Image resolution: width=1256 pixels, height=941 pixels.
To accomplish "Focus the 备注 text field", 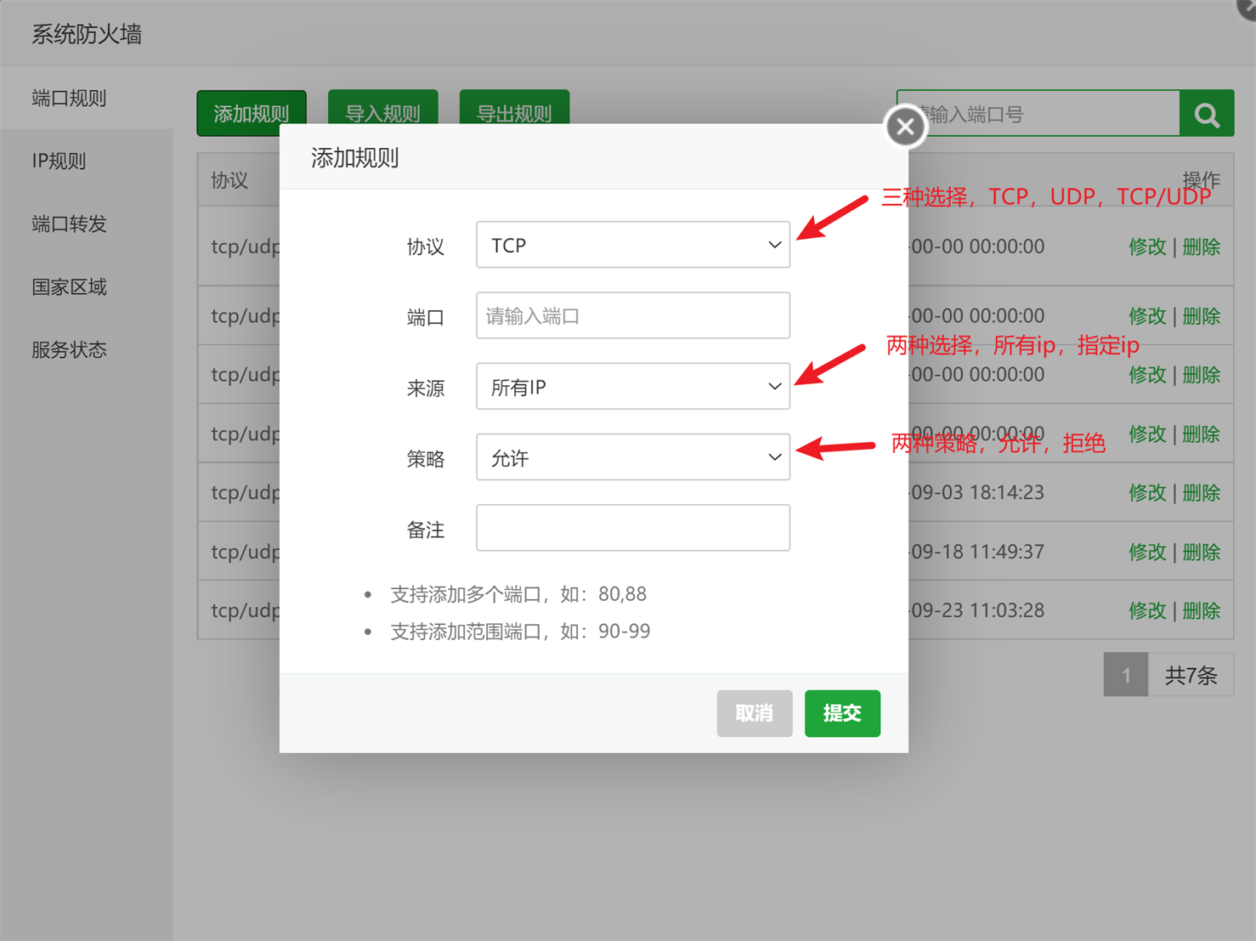I will (632, 528).
